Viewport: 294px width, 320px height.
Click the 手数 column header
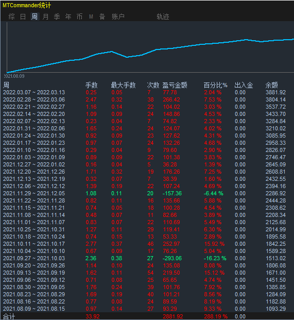pos(91,85)
